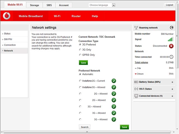This screenshot has height=134, width=179.
Task: Open the Router menu
Action: [76, 16]
